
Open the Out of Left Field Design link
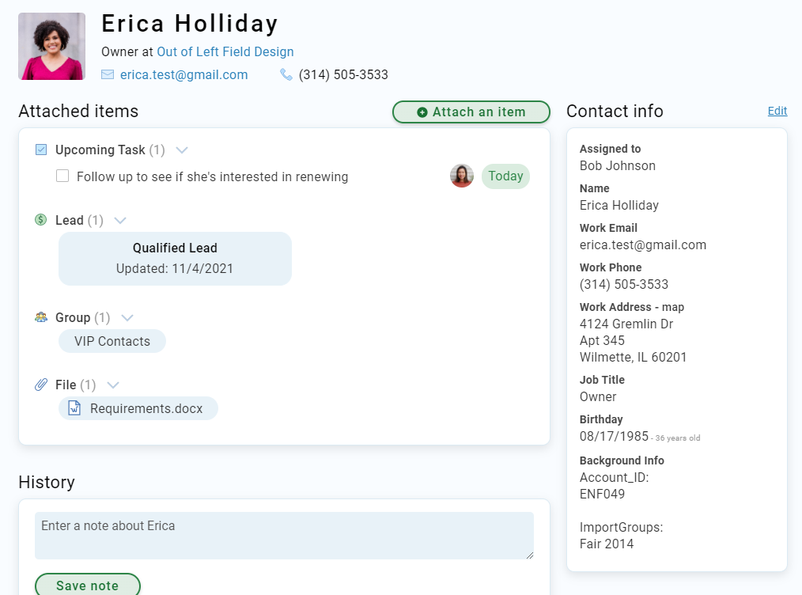pyautogui.click(x=225, y=51)
